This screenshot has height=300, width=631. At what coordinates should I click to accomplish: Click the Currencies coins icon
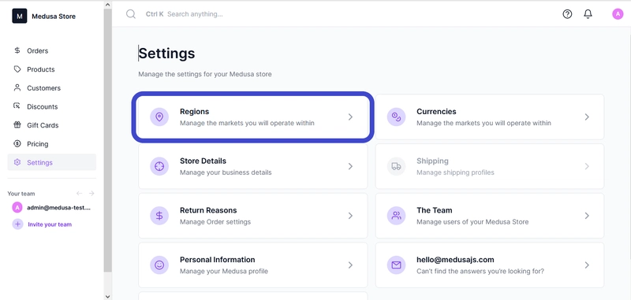pos(397,117)
